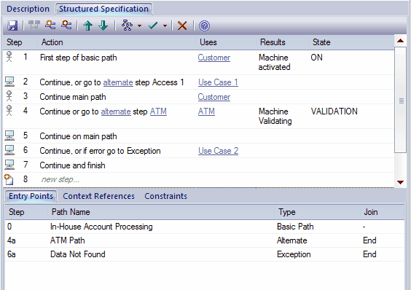411x290 pixels.
Task: Move step up with green arrow
Action: 87,26
